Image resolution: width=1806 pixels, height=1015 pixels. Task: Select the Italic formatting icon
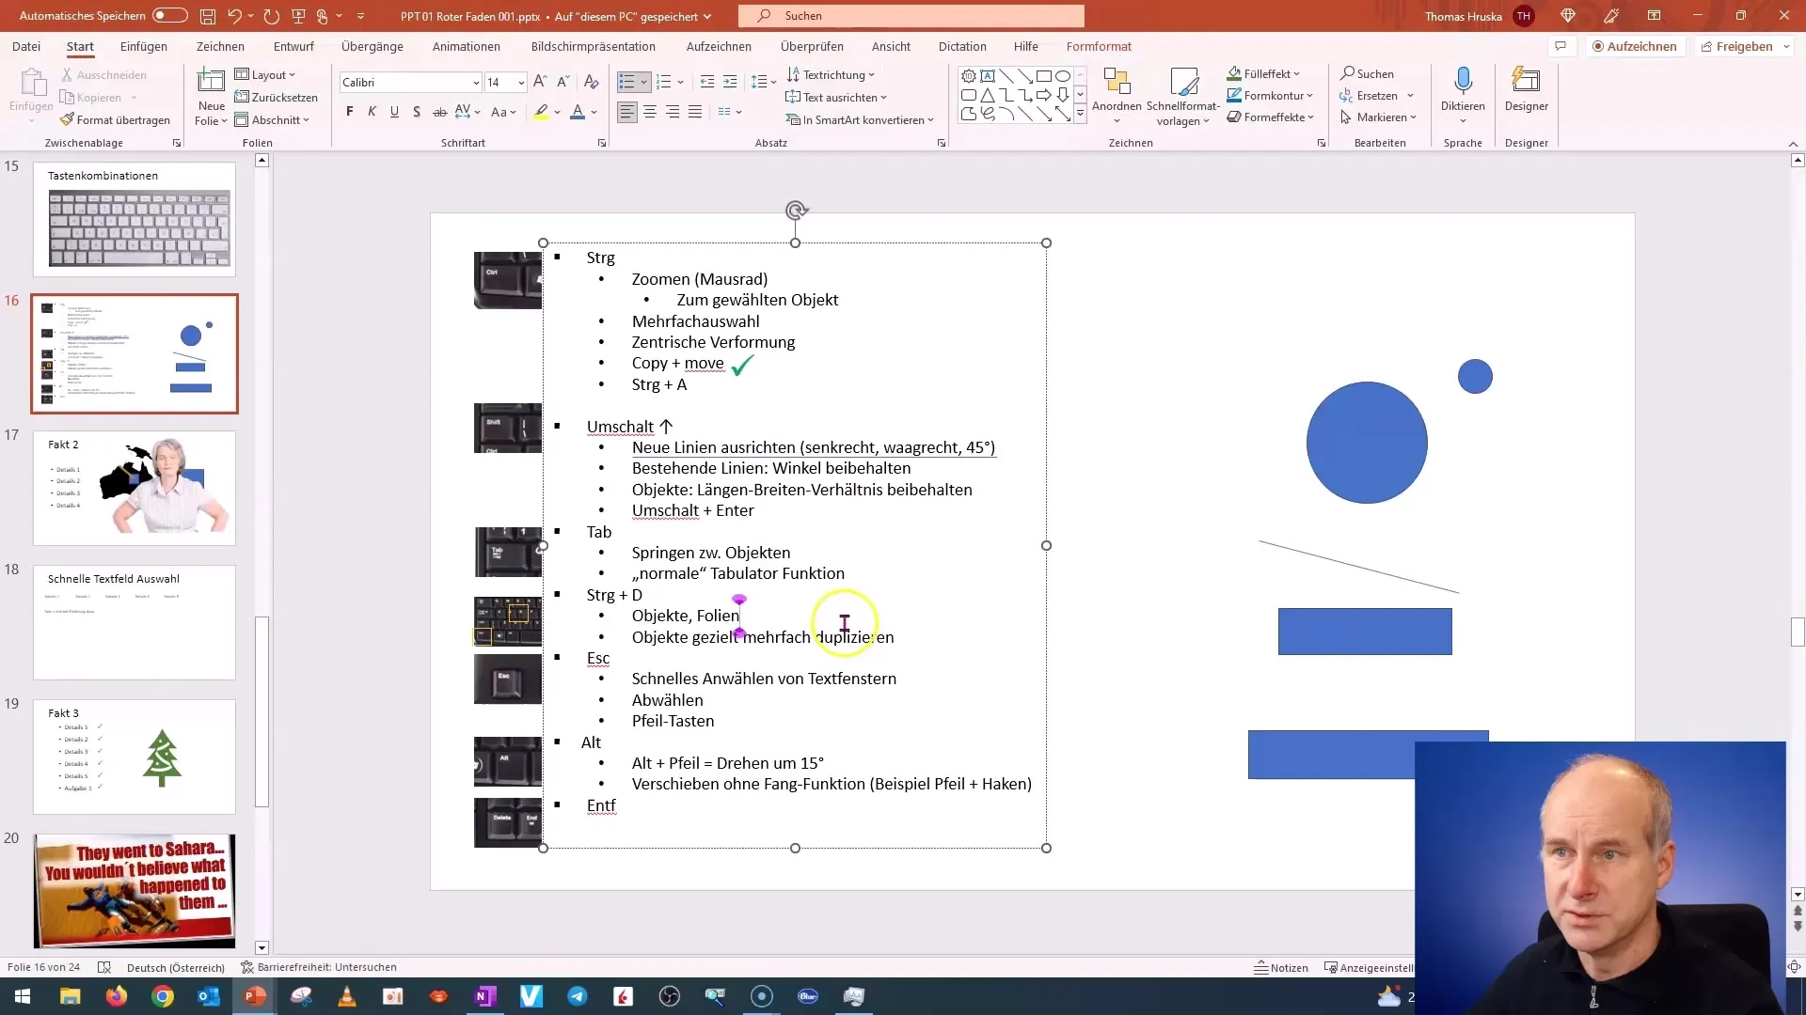point(372,112)
